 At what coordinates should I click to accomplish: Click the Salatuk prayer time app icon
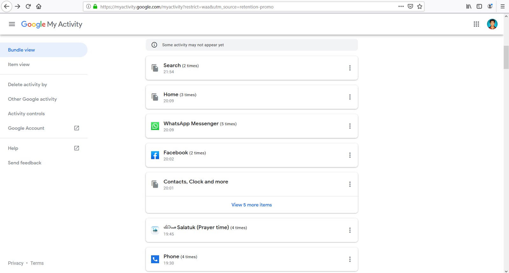pos(155,230)
